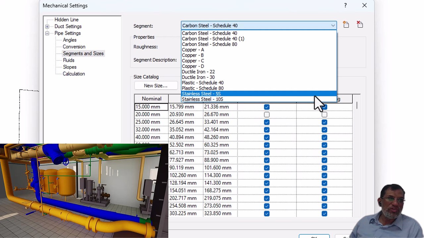Click the size table vertical scrollbar
The image size is (424, 238).
click(357, 159)
